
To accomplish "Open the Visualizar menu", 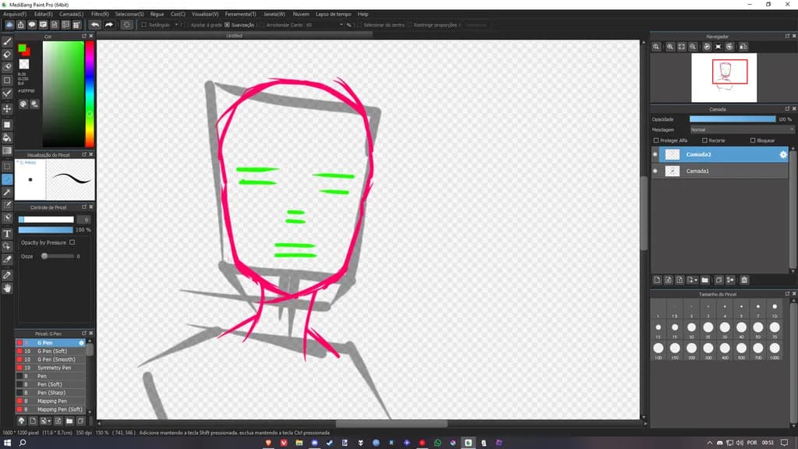I will pyautogui.click(x=205, y=14).
